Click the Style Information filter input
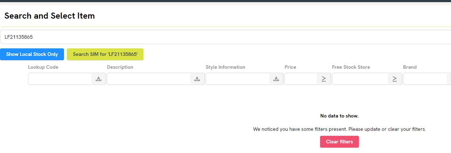This screenshot has width=451, height=153. click(237, 79)
